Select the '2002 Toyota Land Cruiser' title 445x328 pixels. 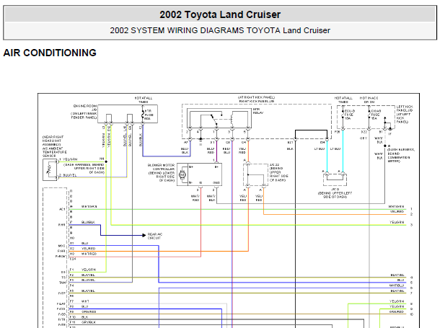click(x=220, y=14)
